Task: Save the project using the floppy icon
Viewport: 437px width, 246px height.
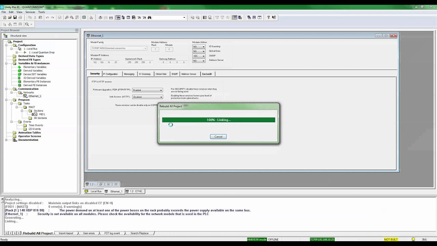Action: pyautogui.click(x=15, y=17)
